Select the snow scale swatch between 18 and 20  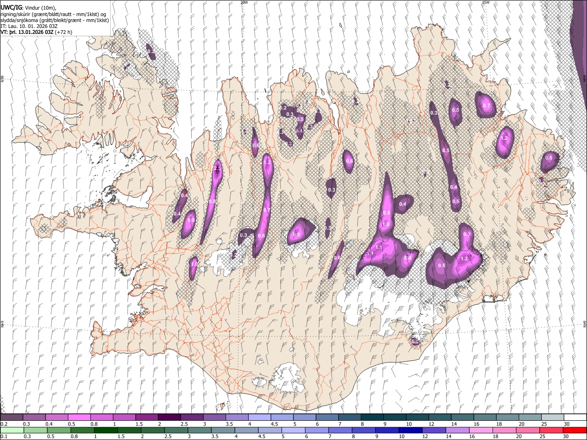[x=507, y=417]
